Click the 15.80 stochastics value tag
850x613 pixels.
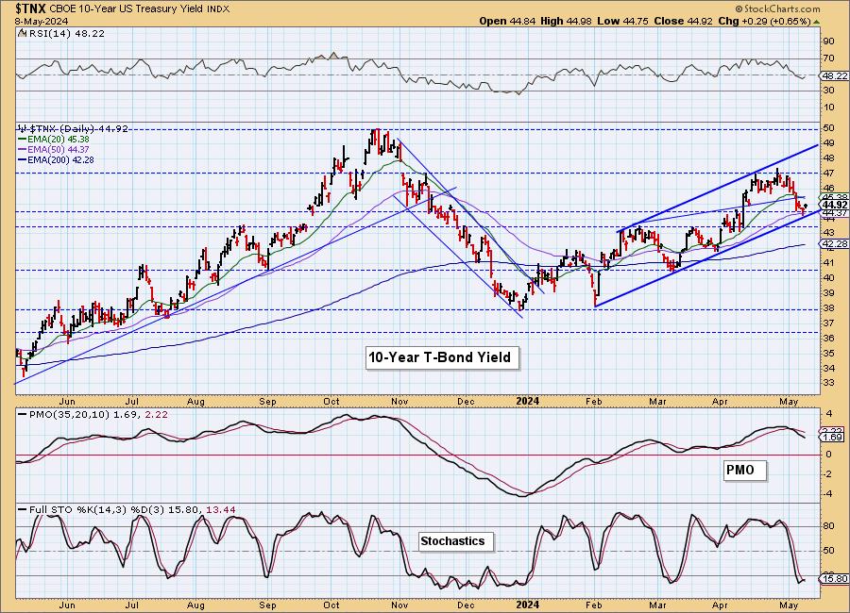[x=834, y=579]
